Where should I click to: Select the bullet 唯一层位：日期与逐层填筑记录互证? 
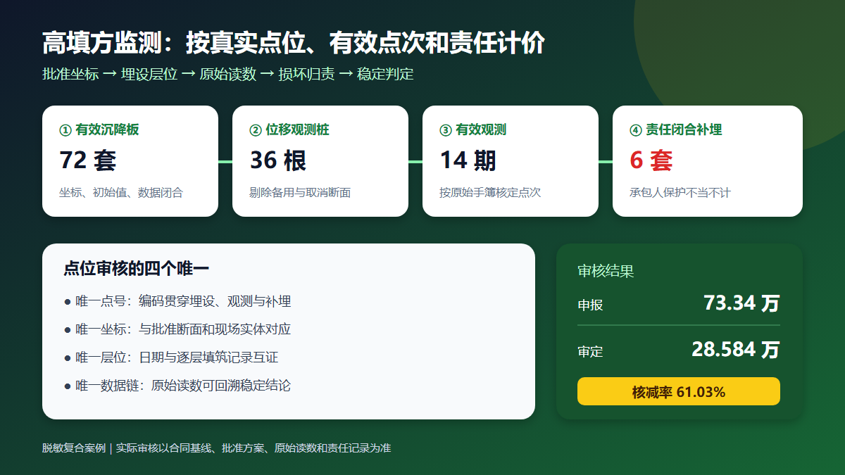(171, 357)
